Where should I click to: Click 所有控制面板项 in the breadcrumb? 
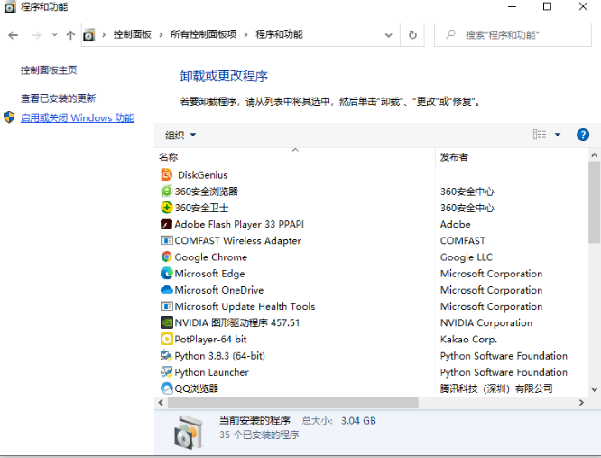click(203, 34)
